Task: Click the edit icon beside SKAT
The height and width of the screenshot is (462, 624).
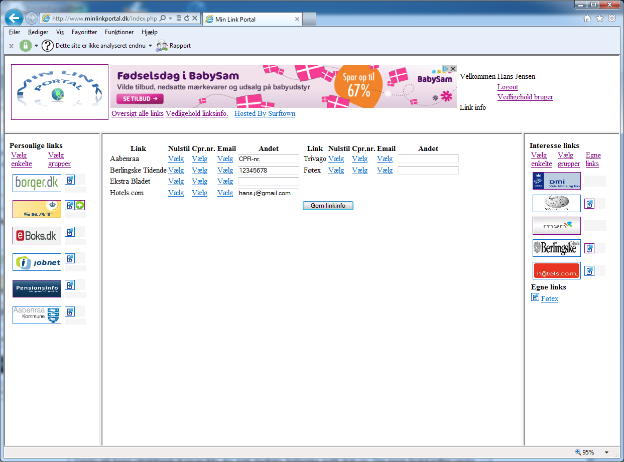Action: click(70, 205)
